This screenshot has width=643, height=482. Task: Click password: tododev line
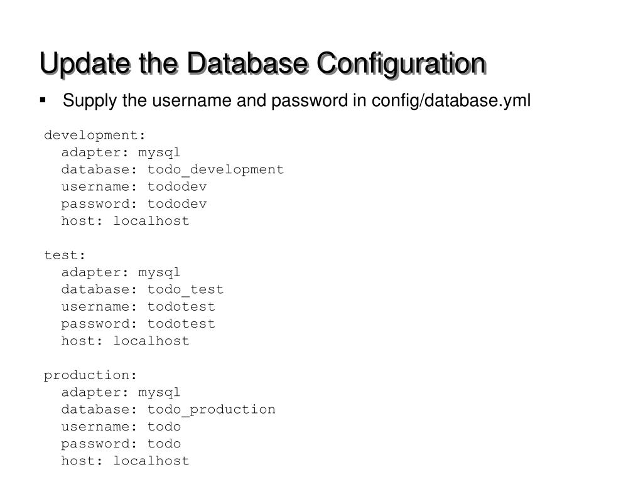coord(134,204)
